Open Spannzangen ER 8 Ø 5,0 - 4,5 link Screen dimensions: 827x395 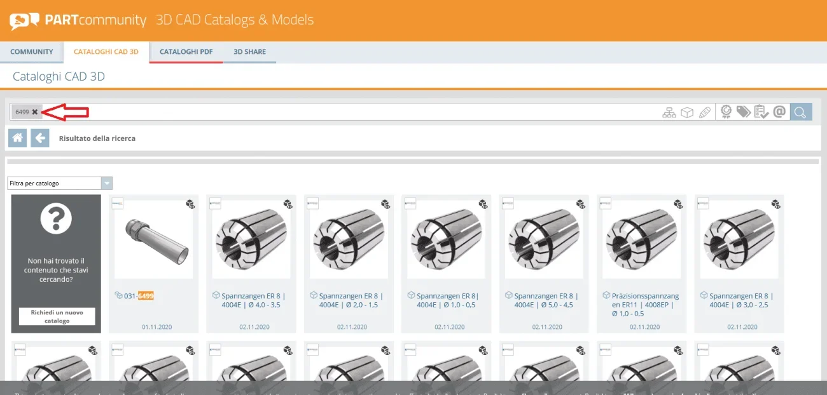pyautogui.click(x=546, y=300)
